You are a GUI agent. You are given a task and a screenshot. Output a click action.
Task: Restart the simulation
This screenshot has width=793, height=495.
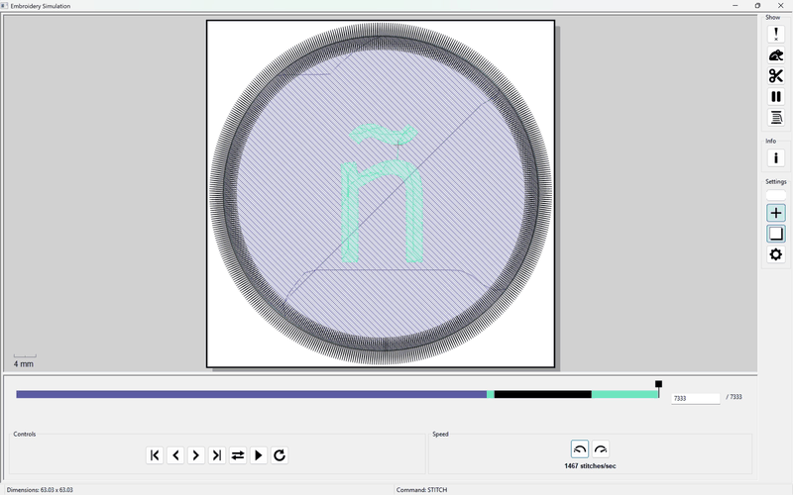point(280,455)
